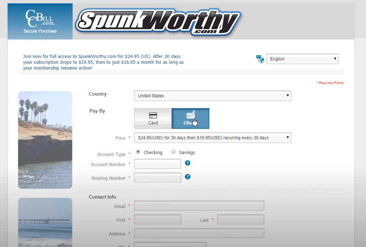Choose Savings account type
The height and width of the screenshot is (247, 366).
pos(174,152)
